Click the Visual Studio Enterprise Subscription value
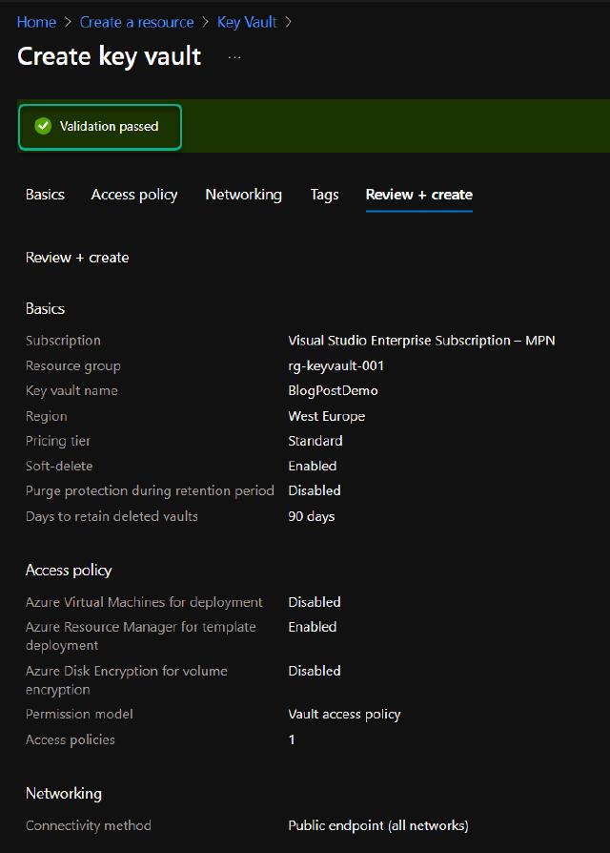The image size is (610, 853). (x=421, y=341)
